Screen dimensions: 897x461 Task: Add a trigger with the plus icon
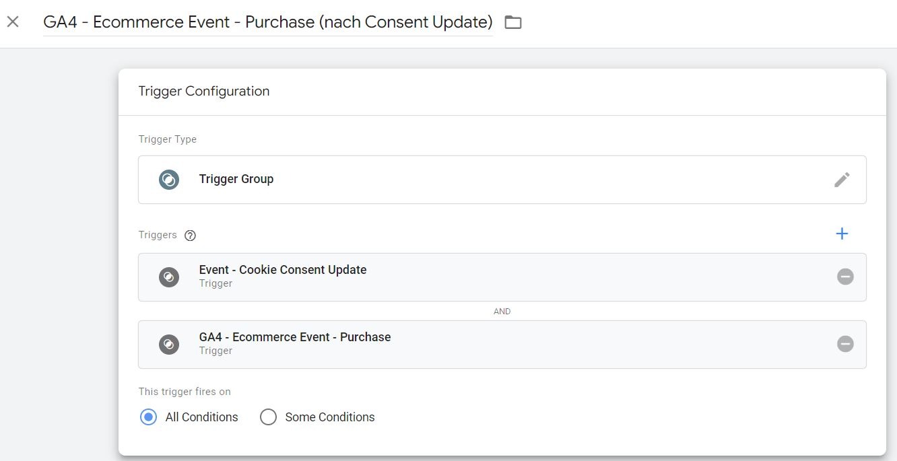(x=842, y=234)
